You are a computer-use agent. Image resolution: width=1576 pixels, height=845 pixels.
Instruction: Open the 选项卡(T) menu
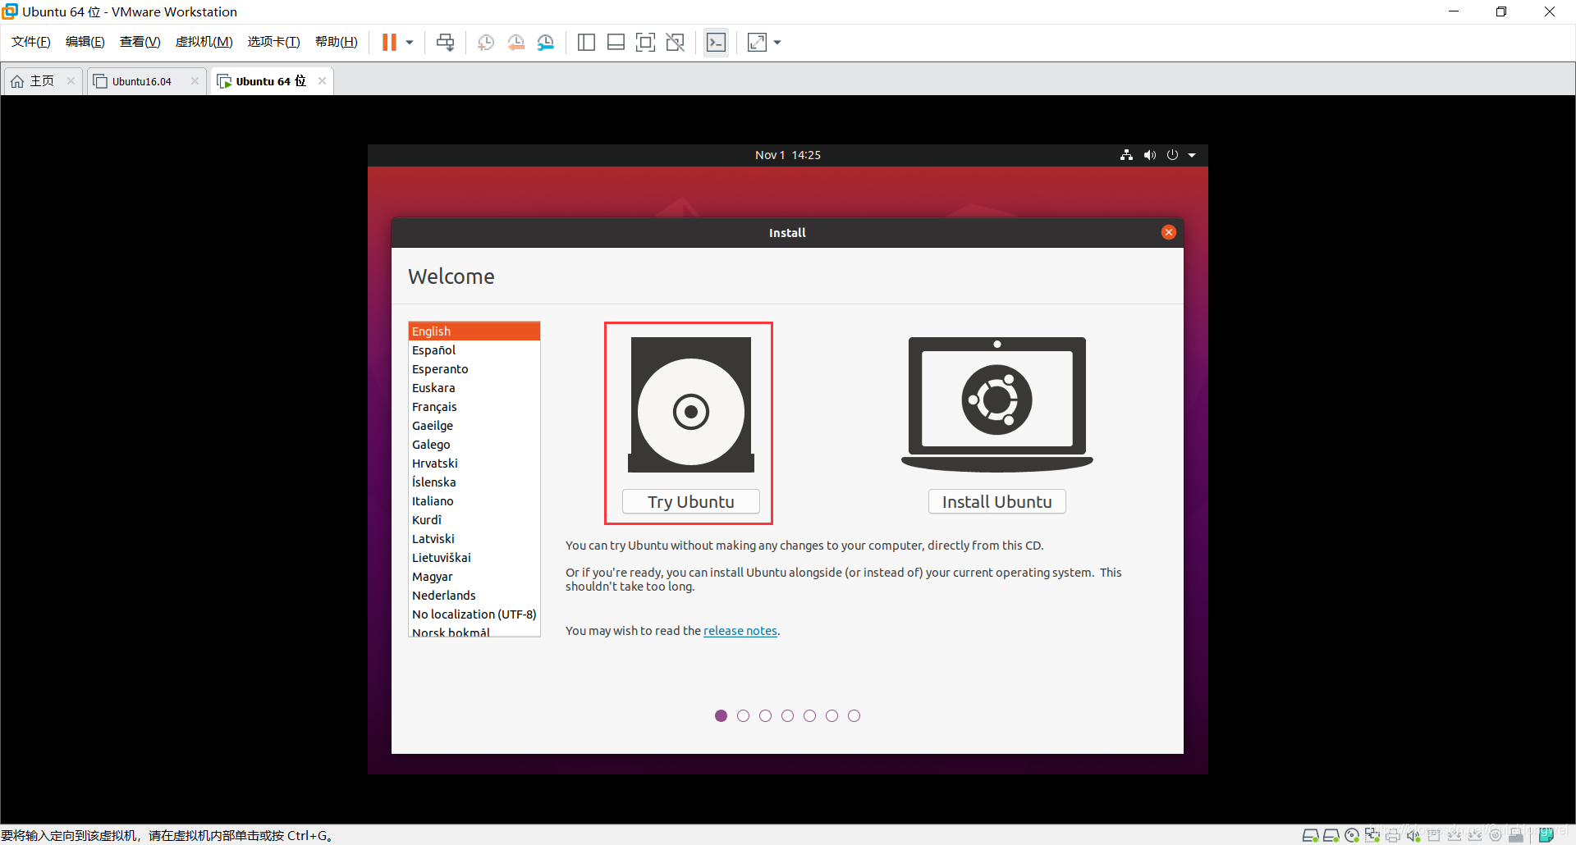click(274, 42)
